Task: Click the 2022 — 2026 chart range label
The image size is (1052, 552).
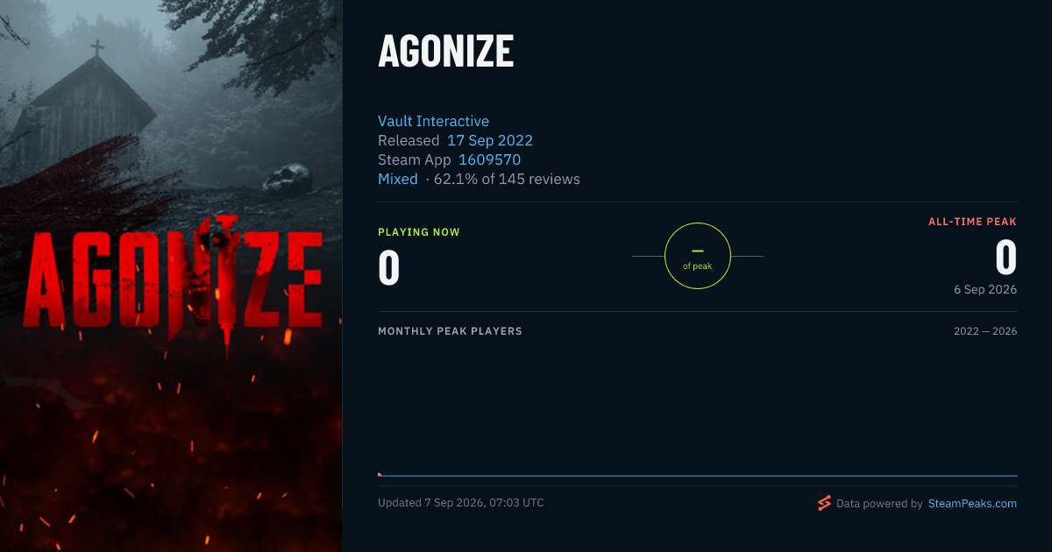Action: [985, 331]
